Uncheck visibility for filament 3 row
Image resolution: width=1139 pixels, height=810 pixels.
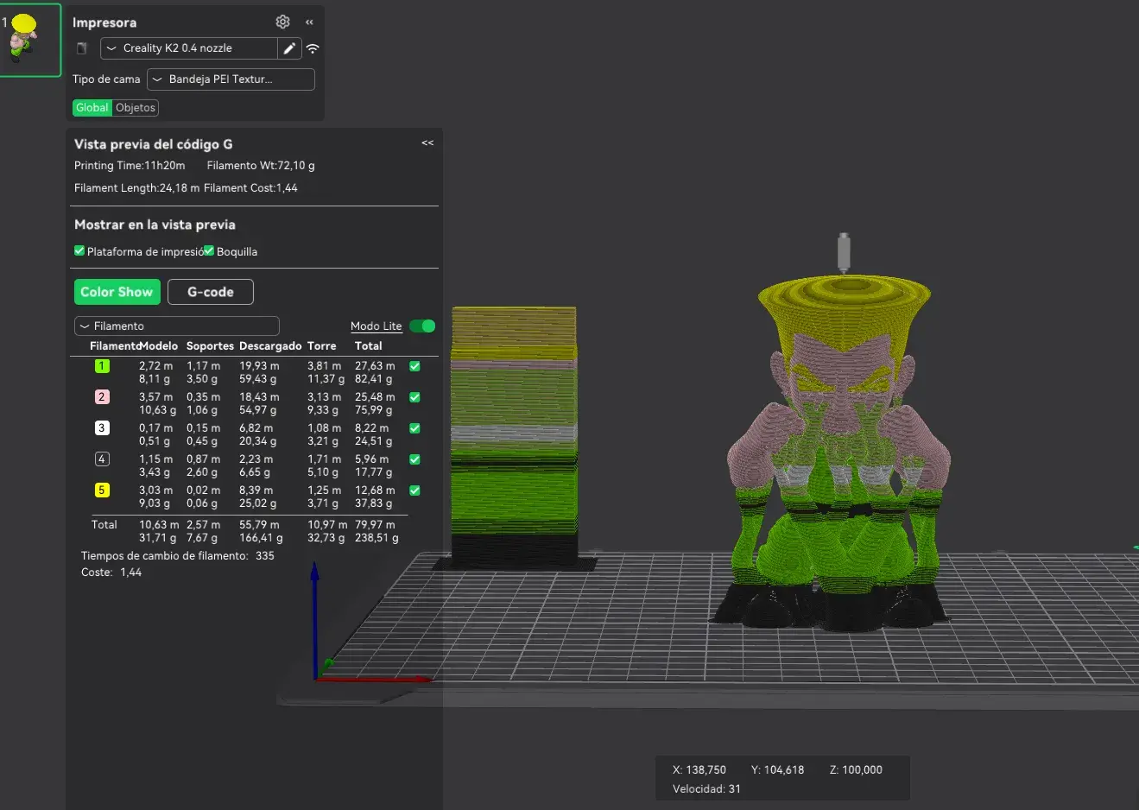click(414, 428)
